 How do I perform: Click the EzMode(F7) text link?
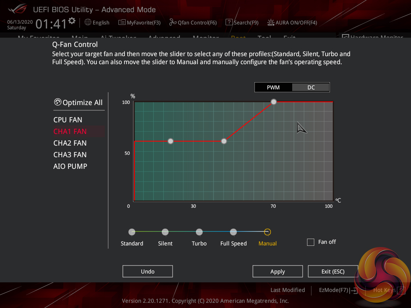coord(334,290)
